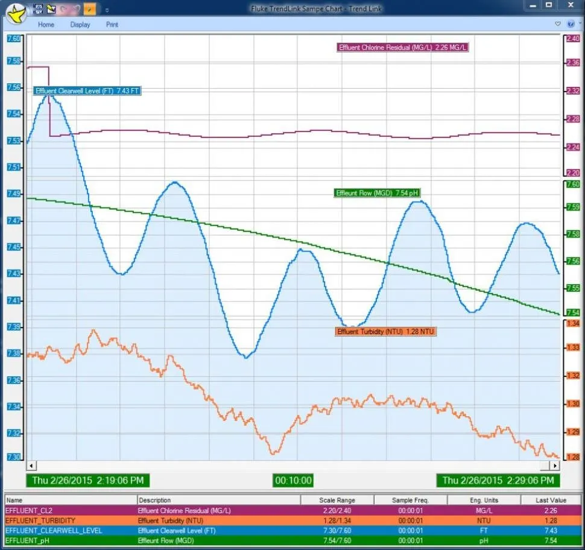Open the Print ribbon tab
The image size is (585, 550).
112,25
